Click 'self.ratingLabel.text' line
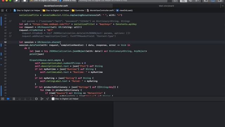 pyautogui.click(x=69, y=81)
